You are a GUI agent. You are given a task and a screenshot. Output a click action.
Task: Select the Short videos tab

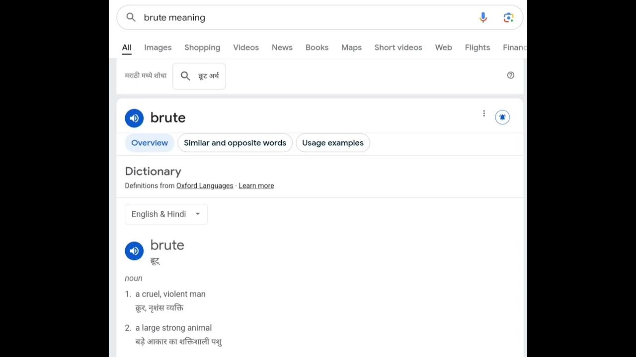[398, 48]
